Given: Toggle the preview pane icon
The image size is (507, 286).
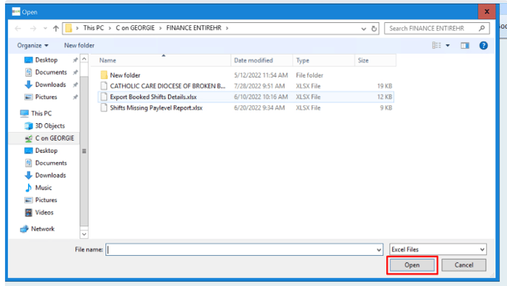Looking at the screenshot, I should click(465, 46).
